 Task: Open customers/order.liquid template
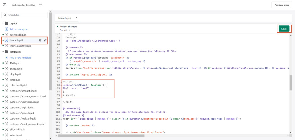[22, 113]
